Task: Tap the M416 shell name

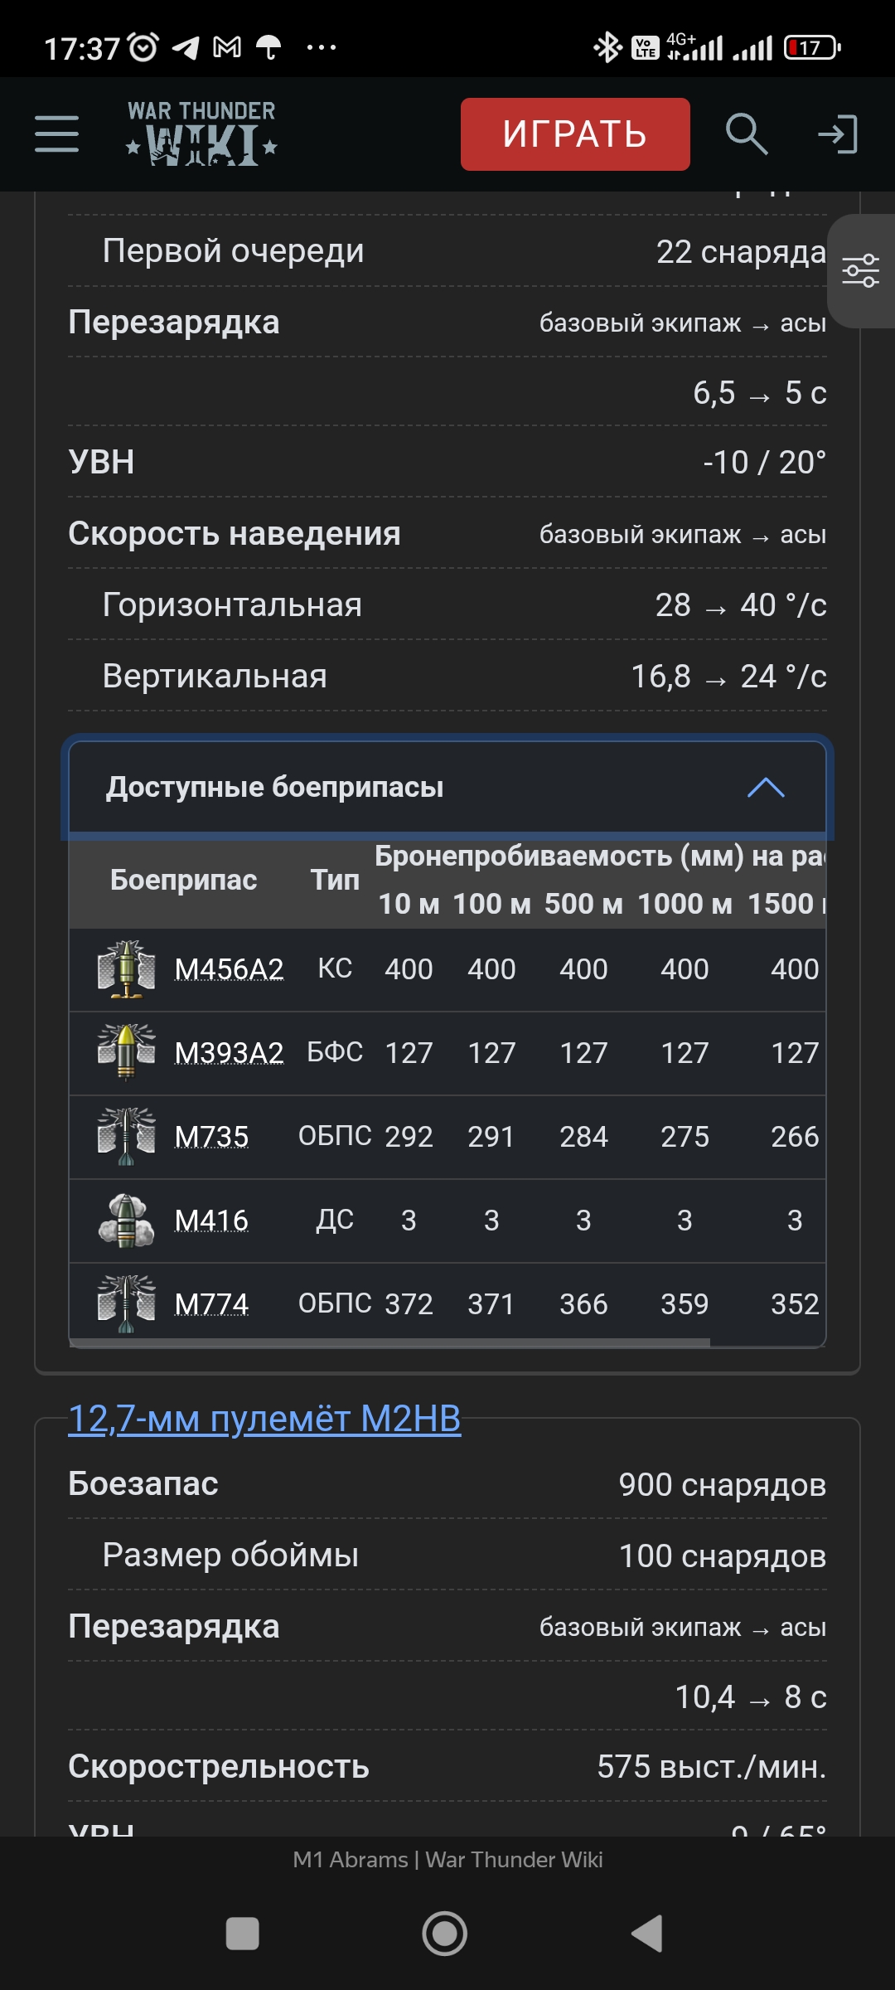Action: click(211, 1221)
